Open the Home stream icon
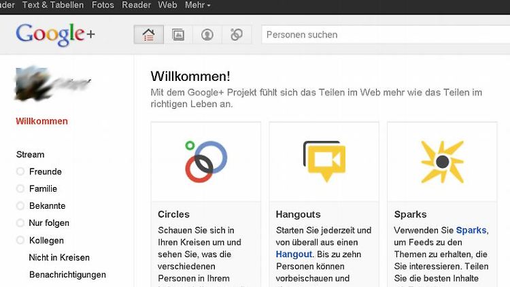The height and width of the screenshot is (287, 510). pyautogui.click(x=149, y=35)
